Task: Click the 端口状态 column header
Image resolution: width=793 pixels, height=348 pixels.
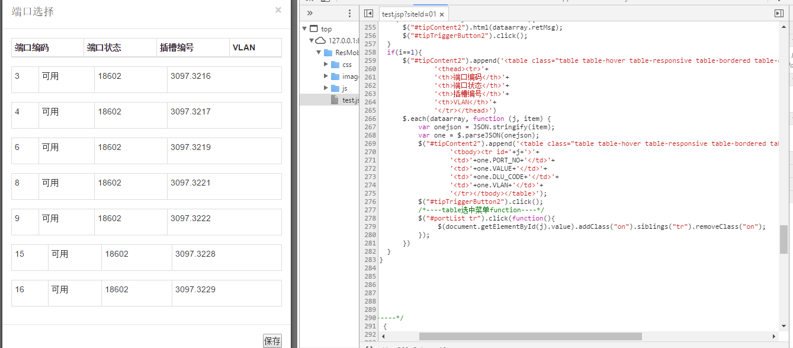Action: 120,47
